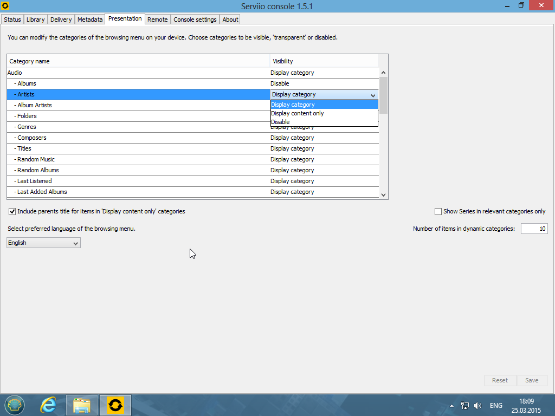
Task: Choose 'Disable' in the visibility dropdown list
Action: click(x=280, y=122)
